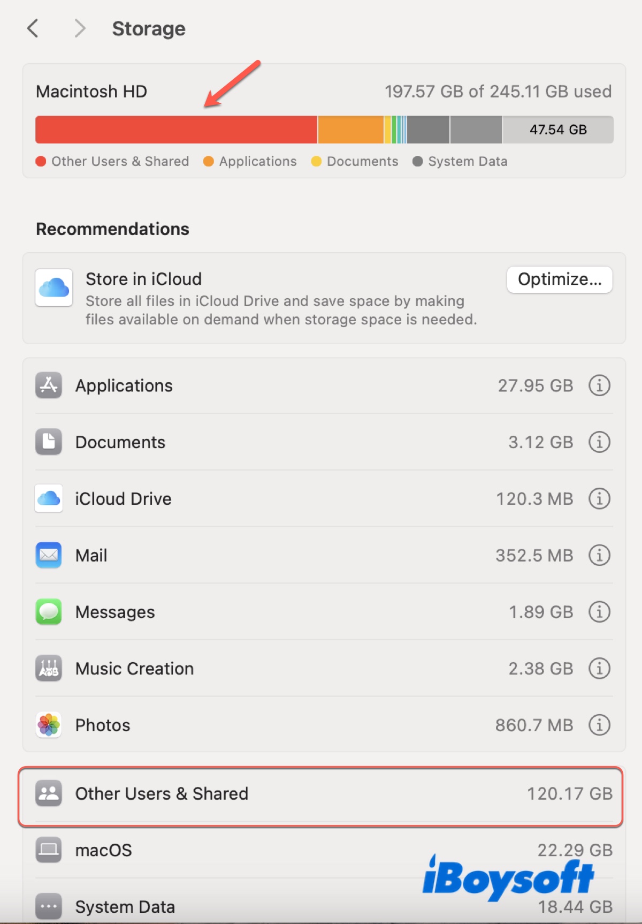Show info details for Documents
The height and width of the screenshot is (924, 642).
599,442
